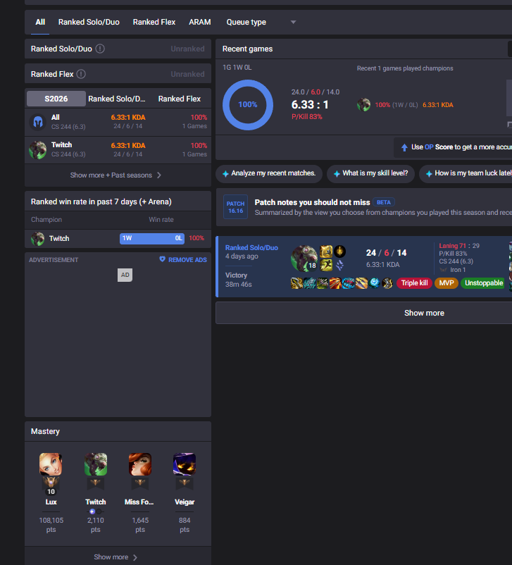512x565 pixels.
Task: Select the Unstoppable badge
Action: tap(484, 283)
